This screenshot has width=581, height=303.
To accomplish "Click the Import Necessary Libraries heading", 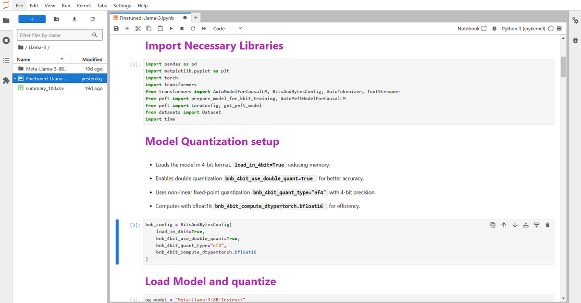I will (x=214, y=45).
